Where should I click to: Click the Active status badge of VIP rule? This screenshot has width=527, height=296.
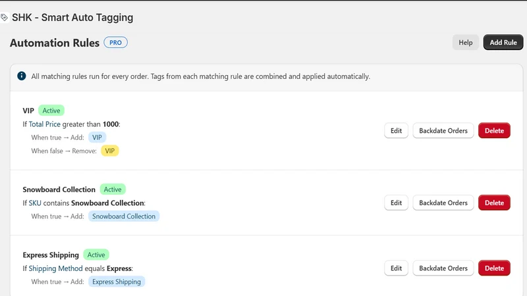(x=51, y=111)
